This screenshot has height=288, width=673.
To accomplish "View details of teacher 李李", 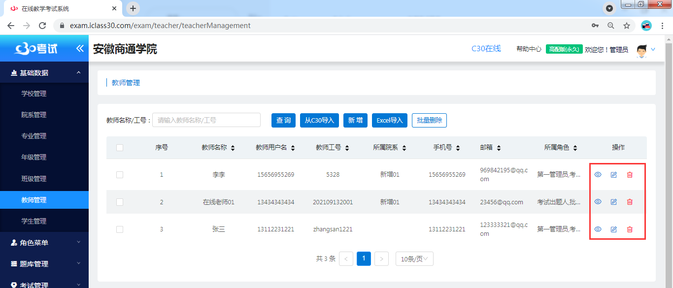I will tap(598, 174).
